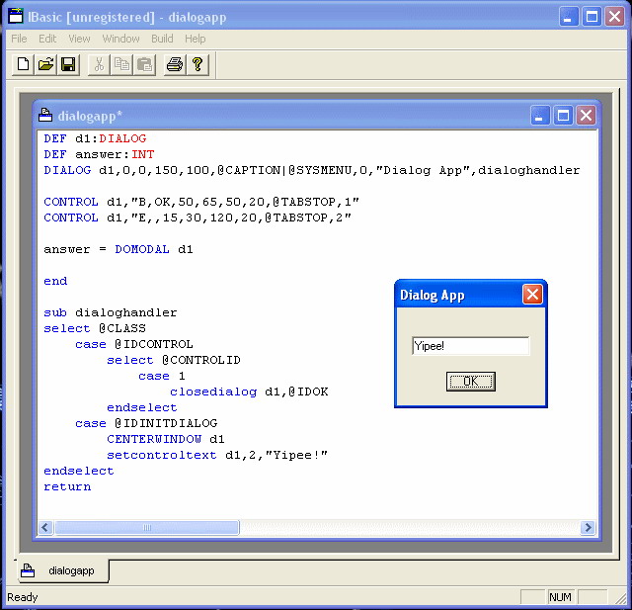Click the 'return' line at the end
The image size is (632, 610).
coord(67,486)
